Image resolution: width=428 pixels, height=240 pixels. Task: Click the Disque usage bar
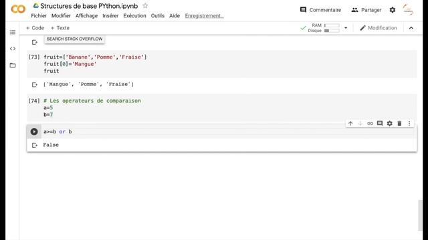pyautogui.click(x=332, y=31)
